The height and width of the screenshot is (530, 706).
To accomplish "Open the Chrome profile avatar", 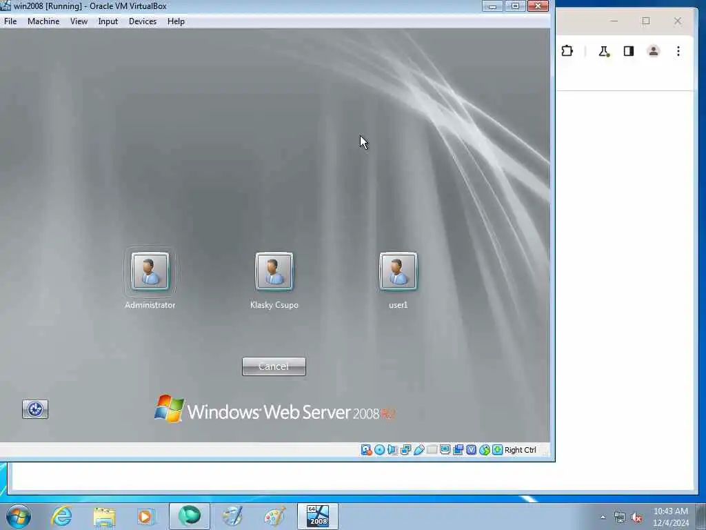I will click(654, 51).
